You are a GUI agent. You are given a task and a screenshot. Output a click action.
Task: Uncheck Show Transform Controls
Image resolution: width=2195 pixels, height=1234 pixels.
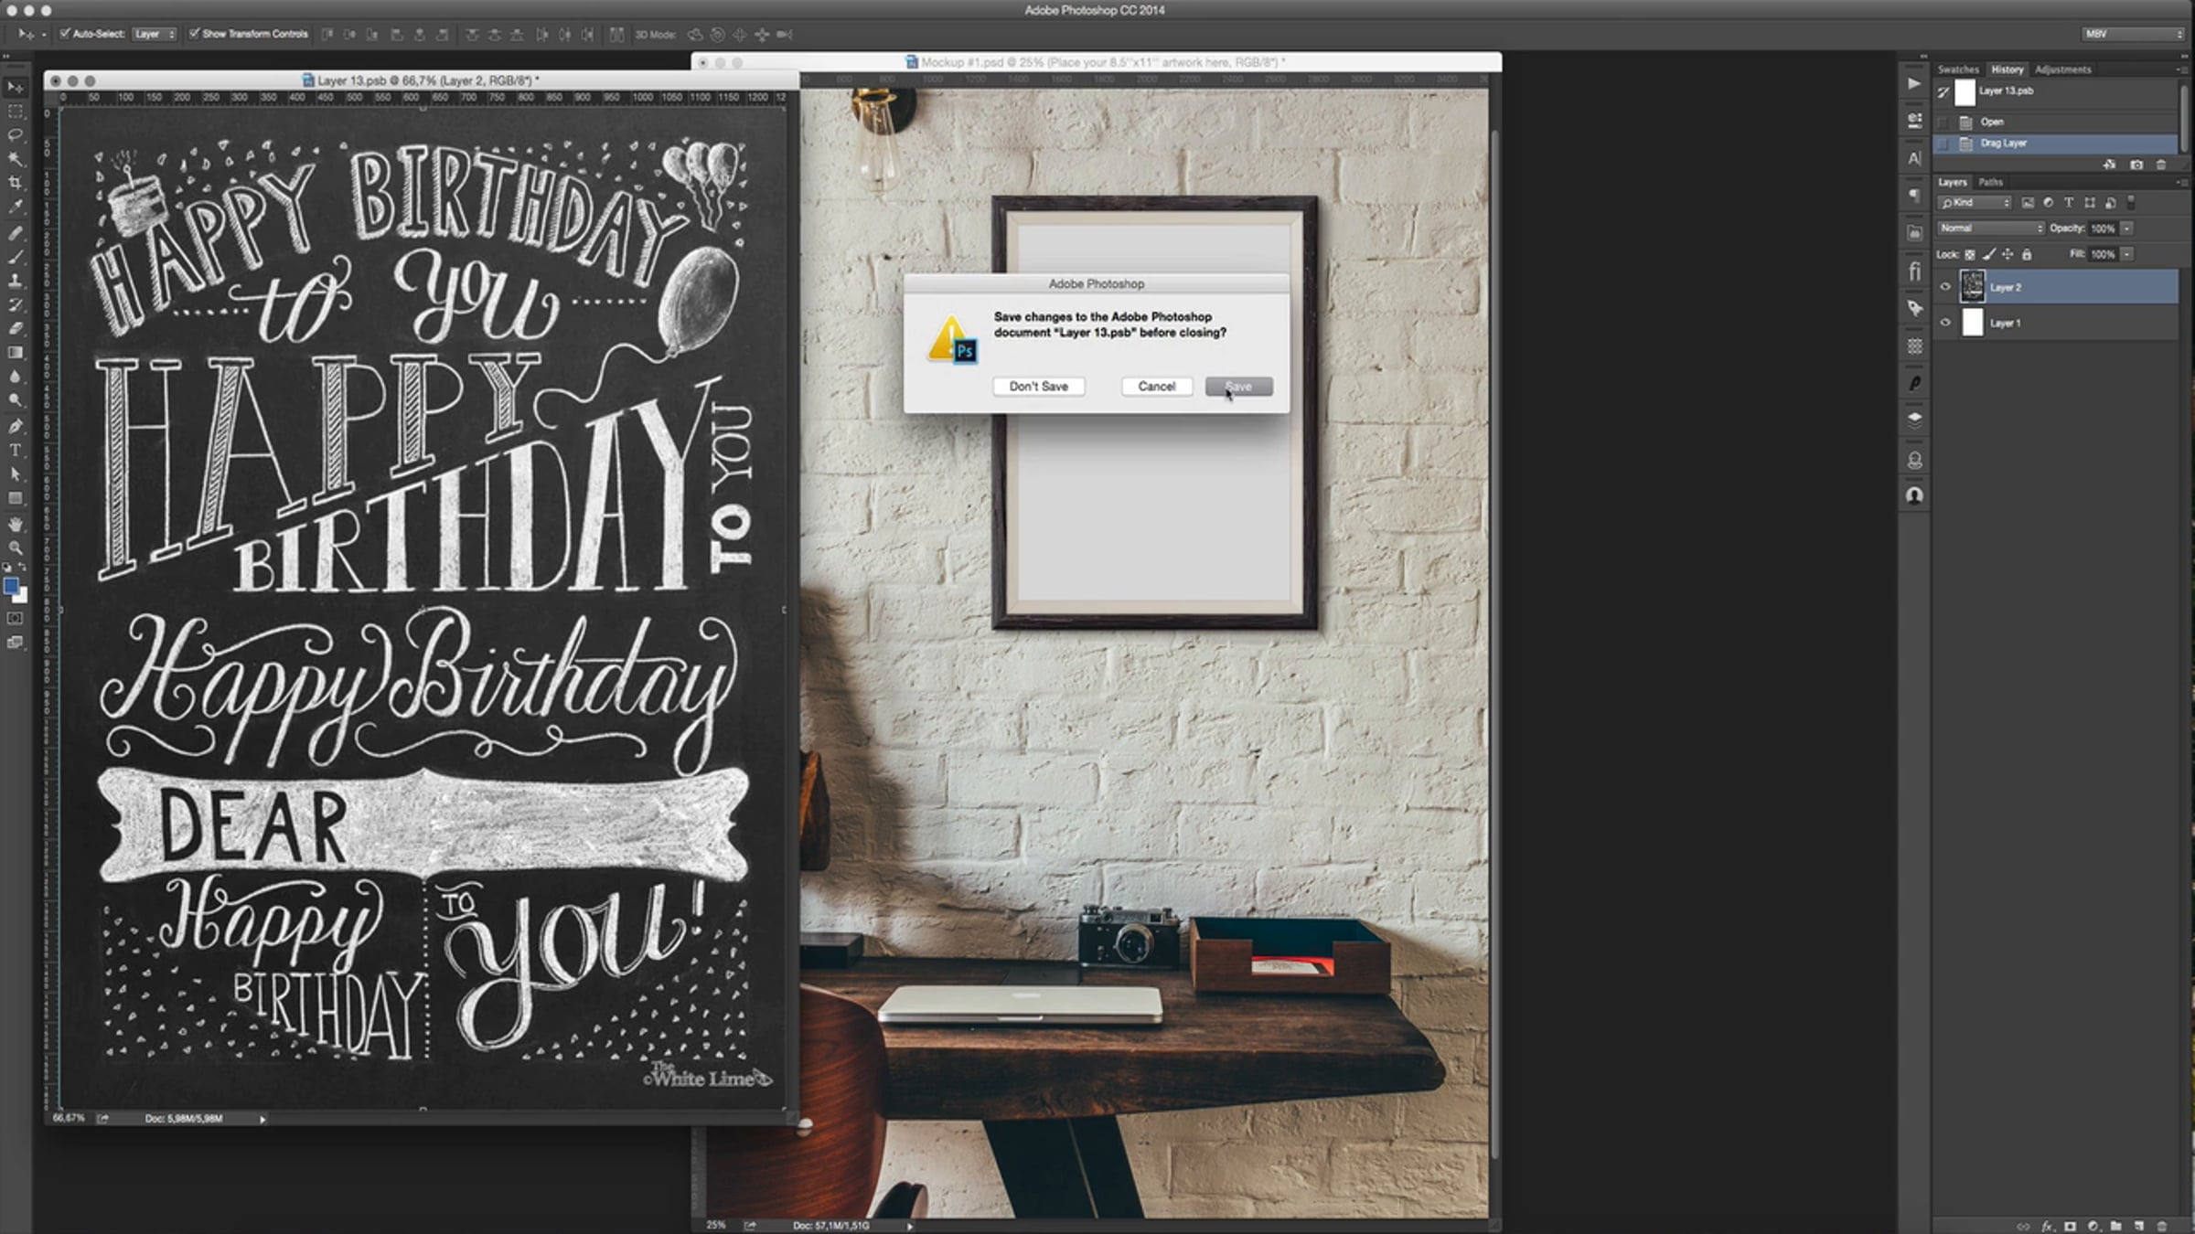click(x=194, y=34)
